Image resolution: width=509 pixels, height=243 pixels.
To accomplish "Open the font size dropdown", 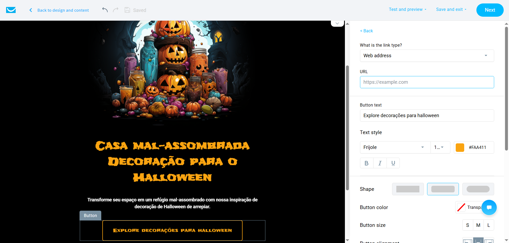I will (x=440, y=147).
